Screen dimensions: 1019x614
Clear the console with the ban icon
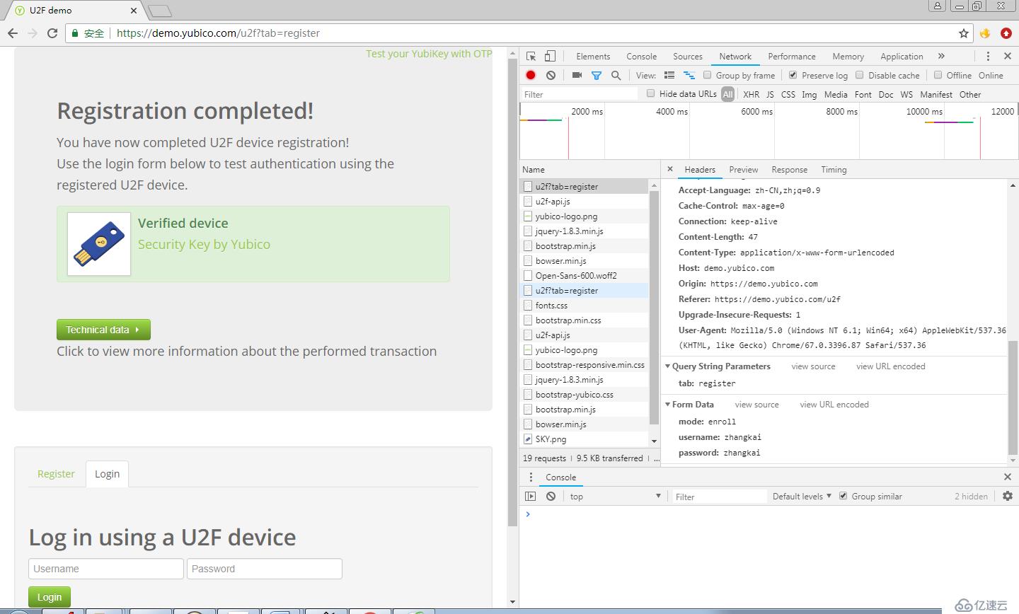pyautogui.click(x=551, y=496)
